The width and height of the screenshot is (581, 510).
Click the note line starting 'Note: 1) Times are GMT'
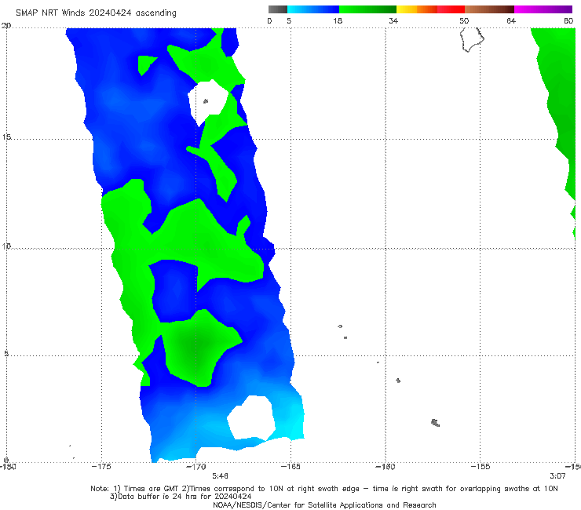pos(323,489)
